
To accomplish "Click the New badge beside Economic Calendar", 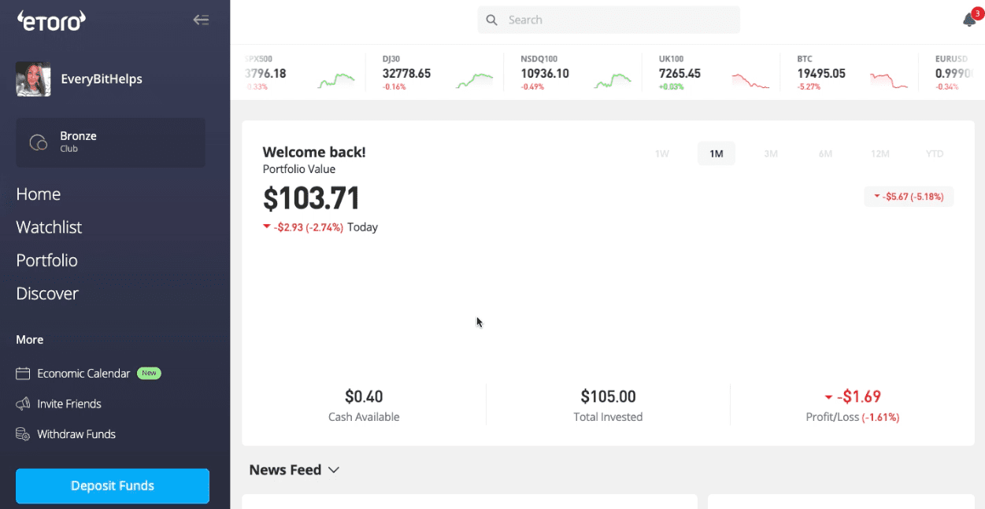I will point(149,374).
